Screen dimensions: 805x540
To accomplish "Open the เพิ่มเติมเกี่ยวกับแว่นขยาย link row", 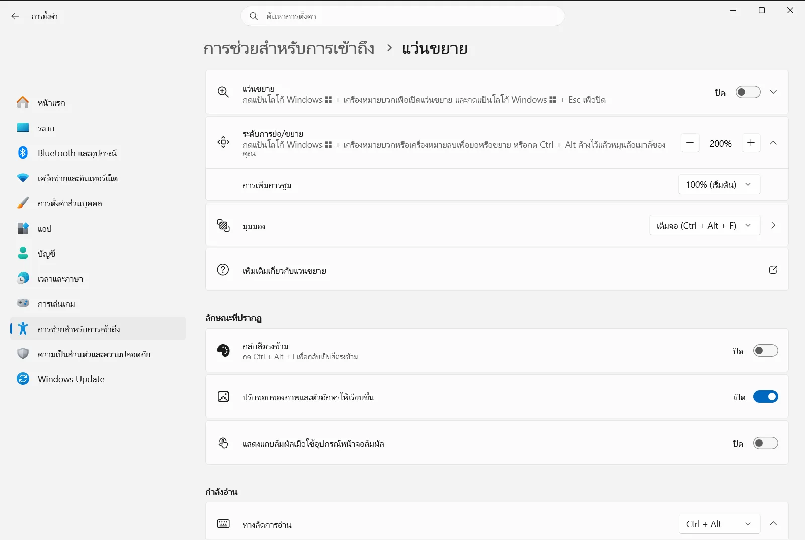I will tap(497, 270).
